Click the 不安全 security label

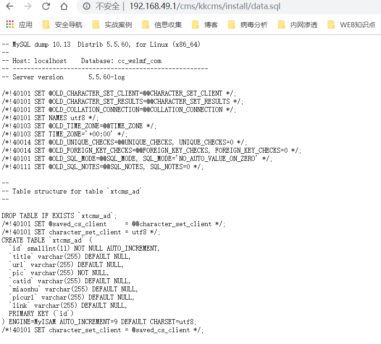click(x=108, y=6)
